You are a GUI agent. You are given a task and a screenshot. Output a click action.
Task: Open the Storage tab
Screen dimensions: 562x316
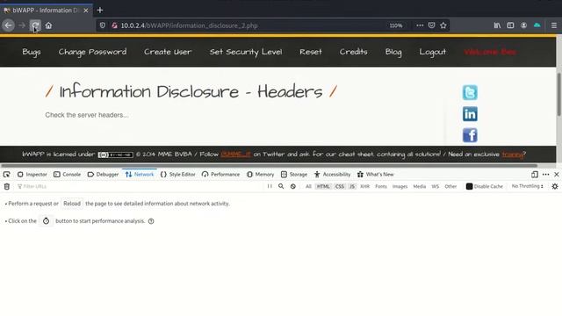click(294, 175)
